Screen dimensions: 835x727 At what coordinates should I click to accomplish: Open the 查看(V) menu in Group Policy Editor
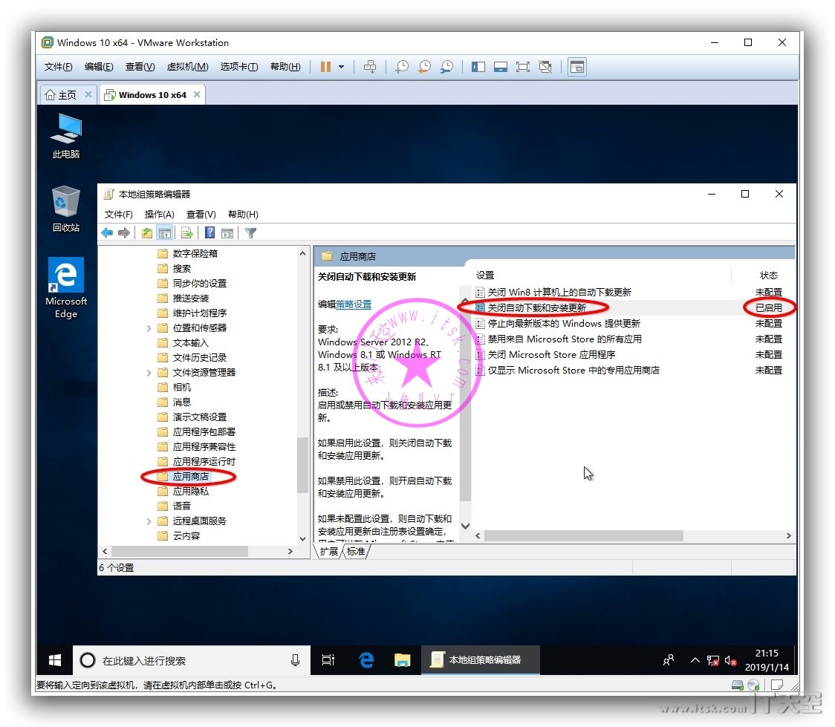(201, 214)
